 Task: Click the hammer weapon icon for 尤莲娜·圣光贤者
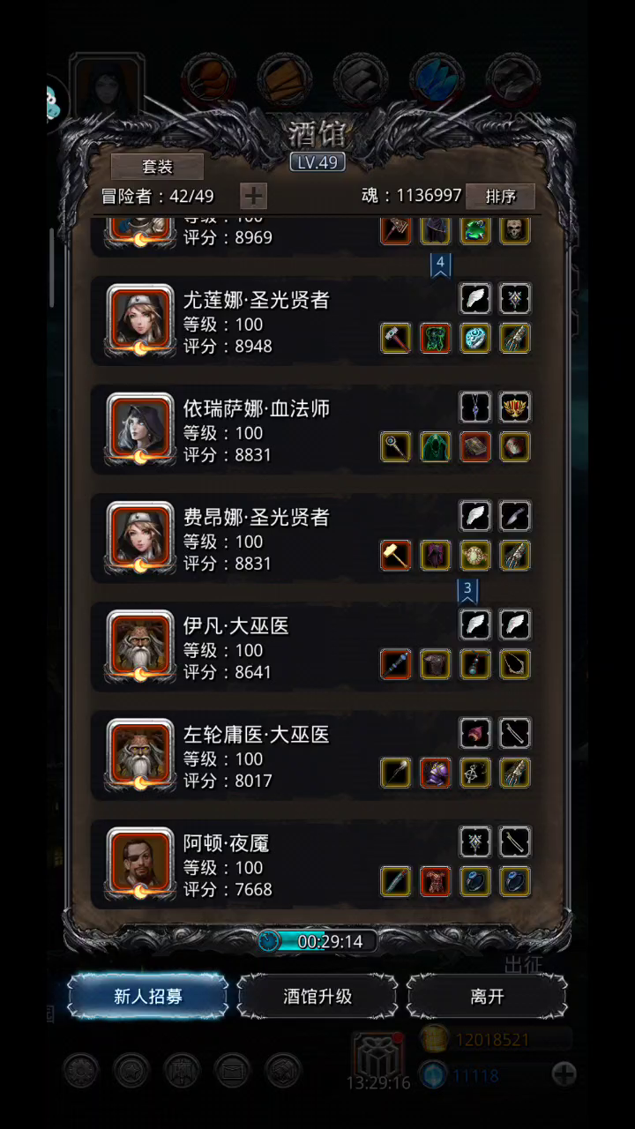click(395, 338)
